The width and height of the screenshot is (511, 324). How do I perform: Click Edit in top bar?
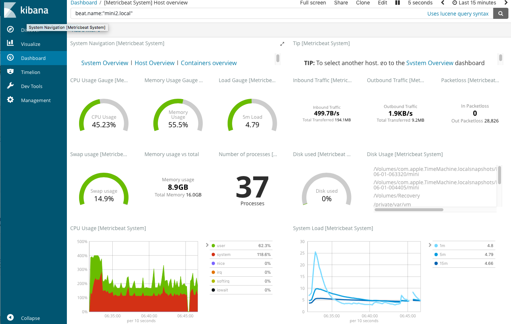pos(382,3)
